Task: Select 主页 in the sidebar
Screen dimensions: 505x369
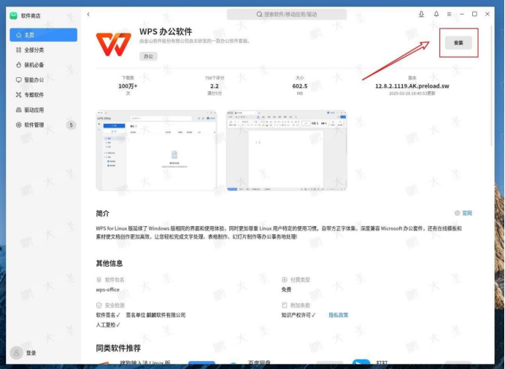Action: point(44,35)
